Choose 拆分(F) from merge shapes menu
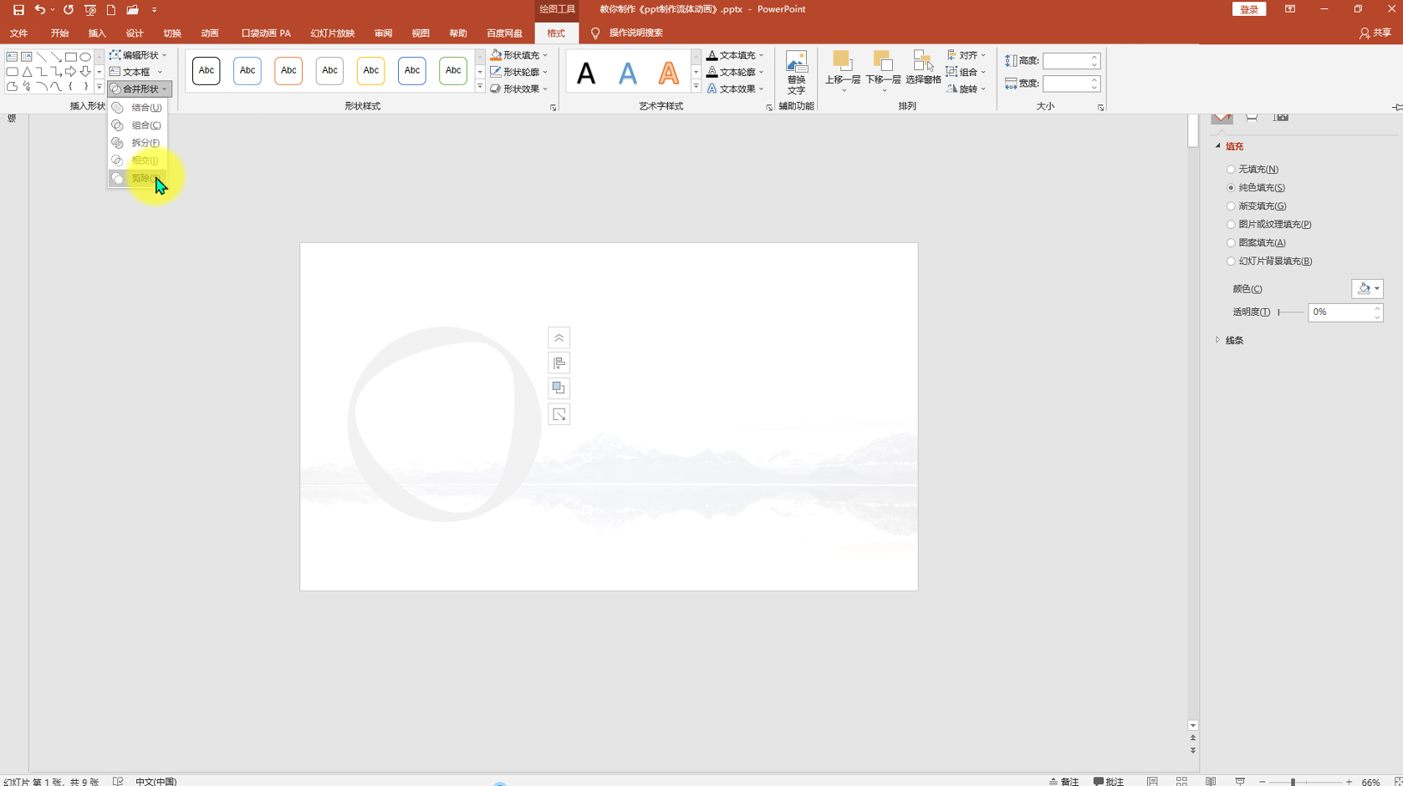 coord(138,143)
